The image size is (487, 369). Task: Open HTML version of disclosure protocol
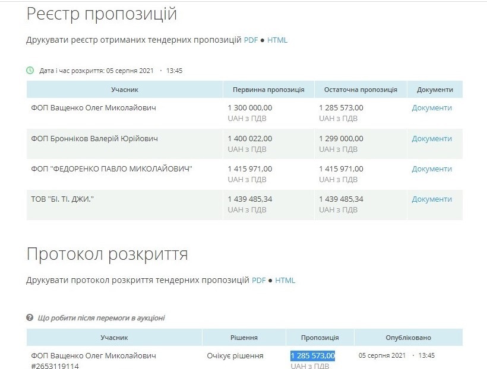pyautogui.click(x=285, y=280)
